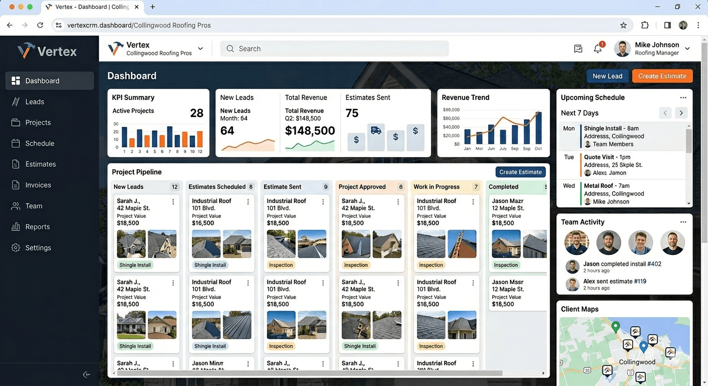Open menu on first Work in Progress card
Viewport: 708px width, 386px height.
click(473, 202)
